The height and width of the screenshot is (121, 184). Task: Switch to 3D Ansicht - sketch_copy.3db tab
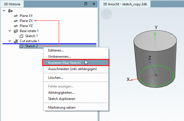point(125,4)
